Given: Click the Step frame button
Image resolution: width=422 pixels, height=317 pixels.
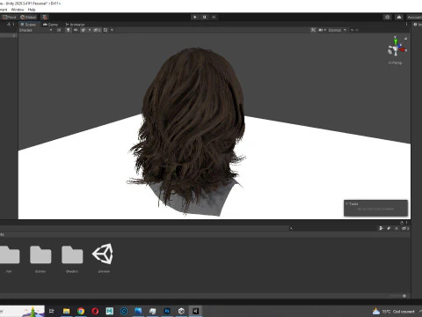Looking at the screenshot, I should [214, 17].
